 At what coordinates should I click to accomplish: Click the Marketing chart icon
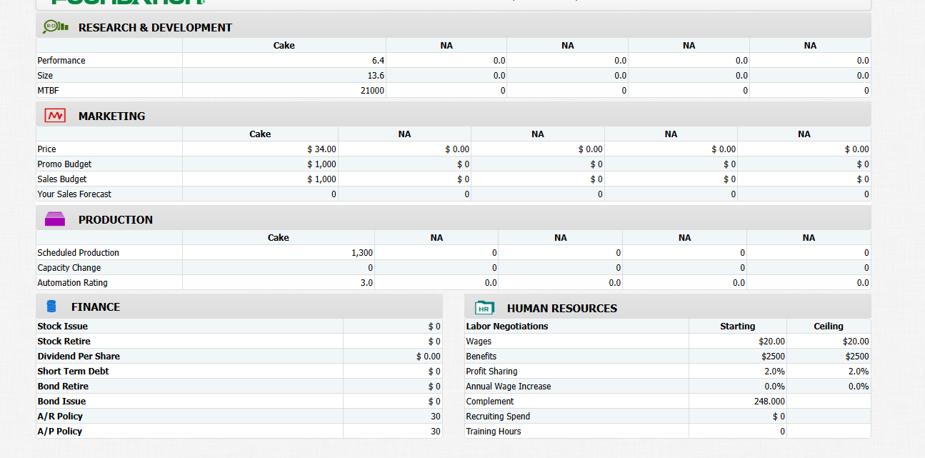point(54,114)
